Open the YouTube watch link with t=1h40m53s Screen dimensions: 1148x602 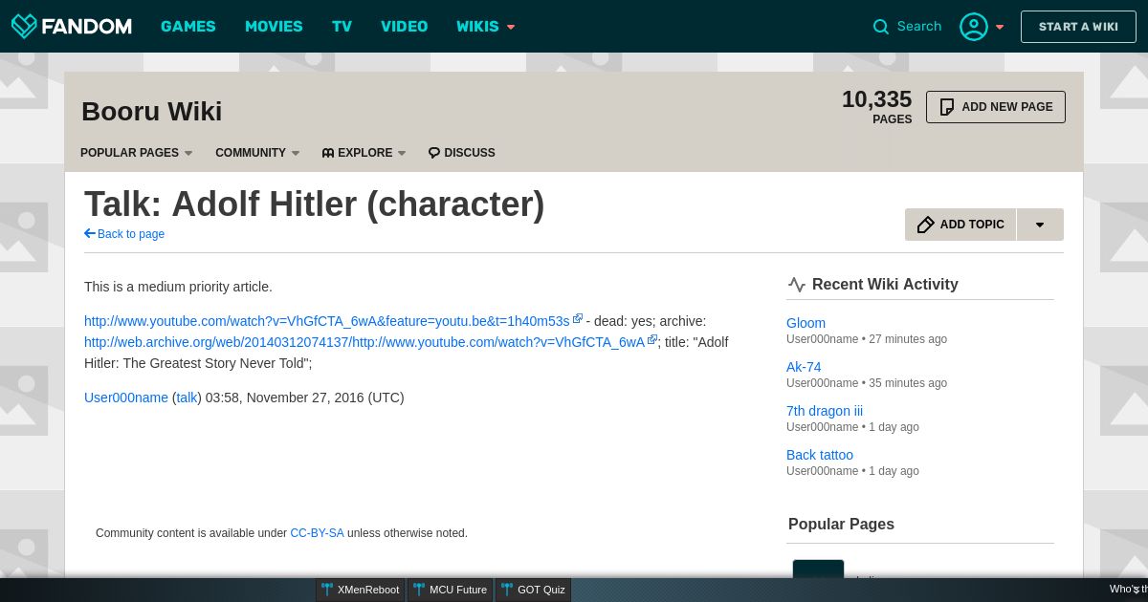tap(327, 321)
